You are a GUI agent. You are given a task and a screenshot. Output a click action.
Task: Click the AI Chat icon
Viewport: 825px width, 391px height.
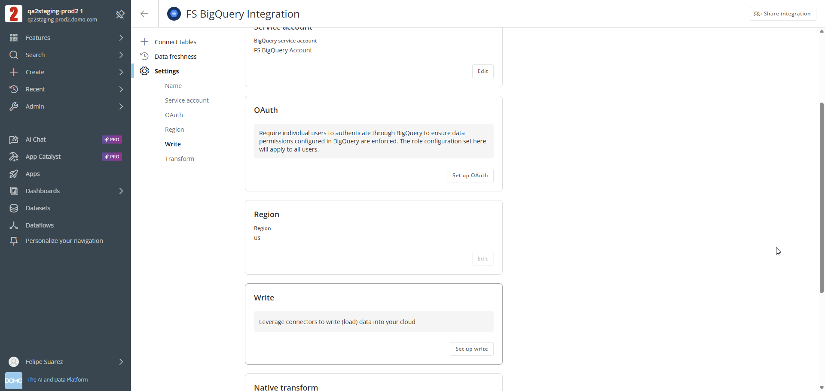(14, 139)
